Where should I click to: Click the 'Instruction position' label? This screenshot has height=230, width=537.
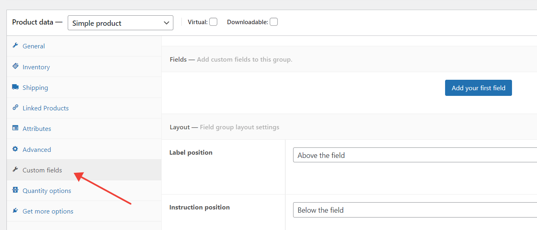pyautogui.click(x=200, y=207)
